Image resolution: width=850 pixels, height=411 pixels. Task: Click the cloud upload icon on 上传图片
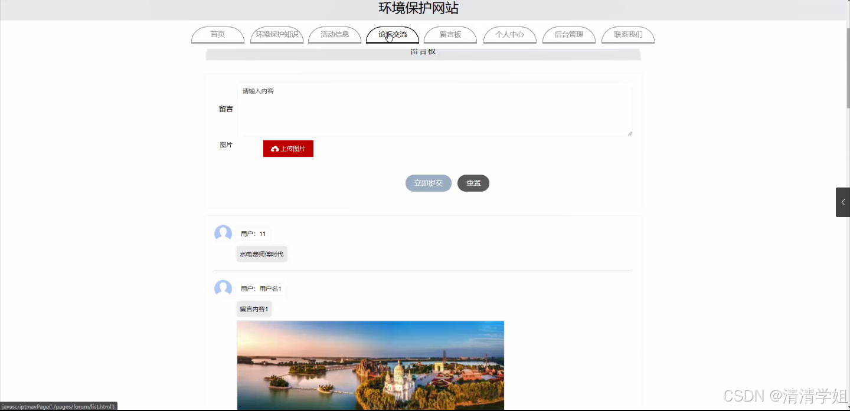click(x=275, y=148)
